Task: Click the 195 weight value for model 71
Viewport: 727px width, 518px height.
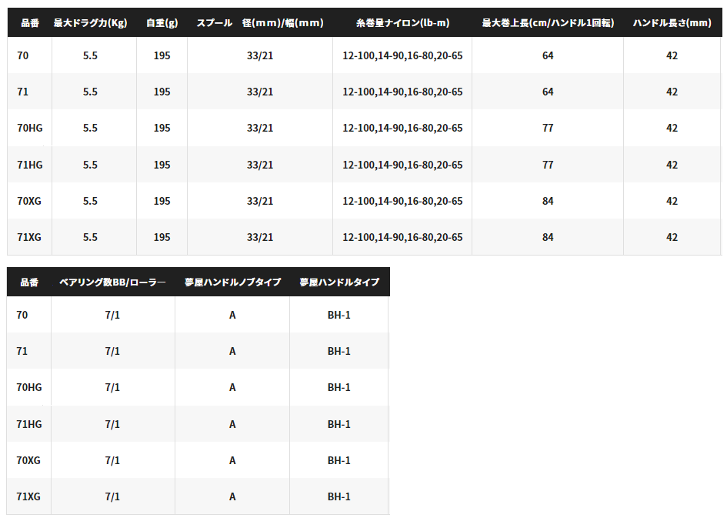Action: coord(162,92)
